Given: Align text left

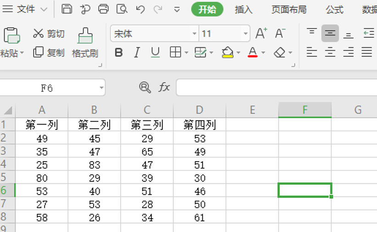Looking at the screenshot, I should [x=312, y=52].
